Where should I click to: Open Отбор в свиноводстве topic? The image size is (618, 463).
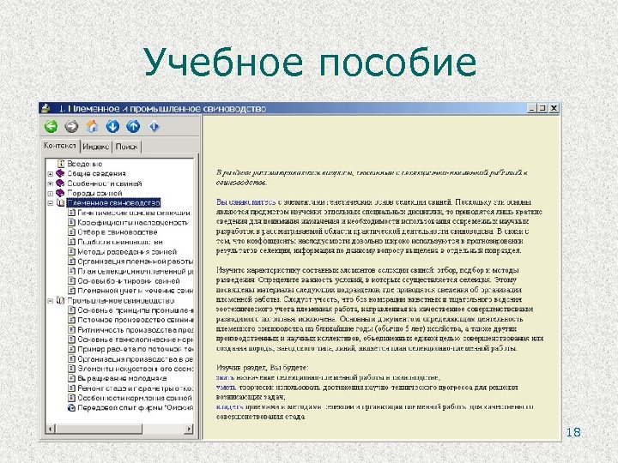pos(118,232)
